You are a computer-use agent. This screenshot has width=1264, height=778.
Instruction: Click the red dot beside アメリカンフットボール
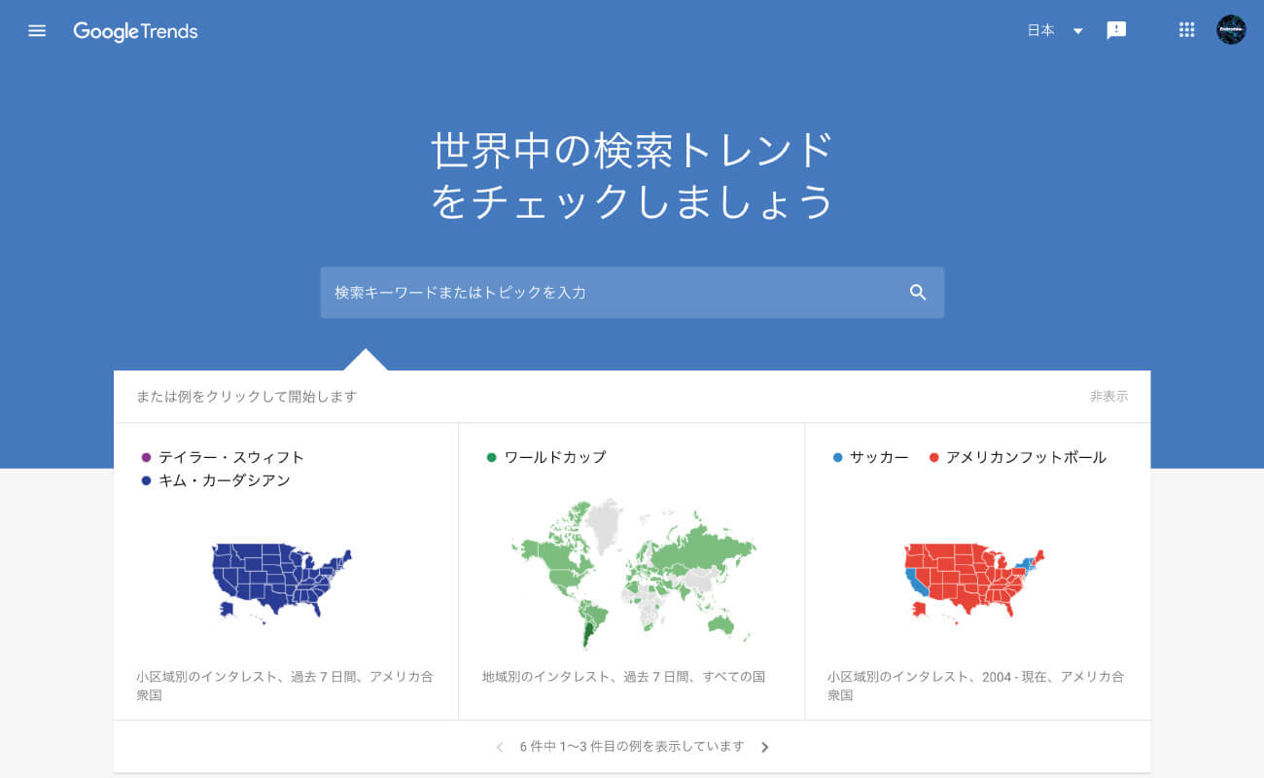(933, 457)
